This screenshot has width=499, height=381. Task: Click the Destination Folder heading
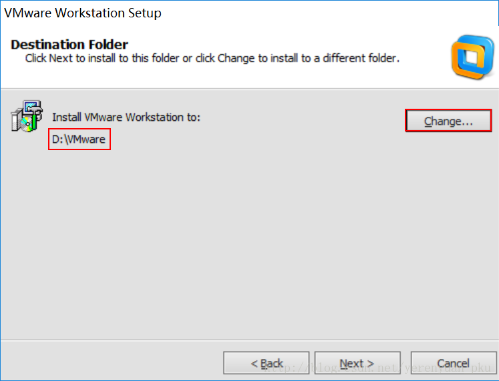[x=69, y=45]
